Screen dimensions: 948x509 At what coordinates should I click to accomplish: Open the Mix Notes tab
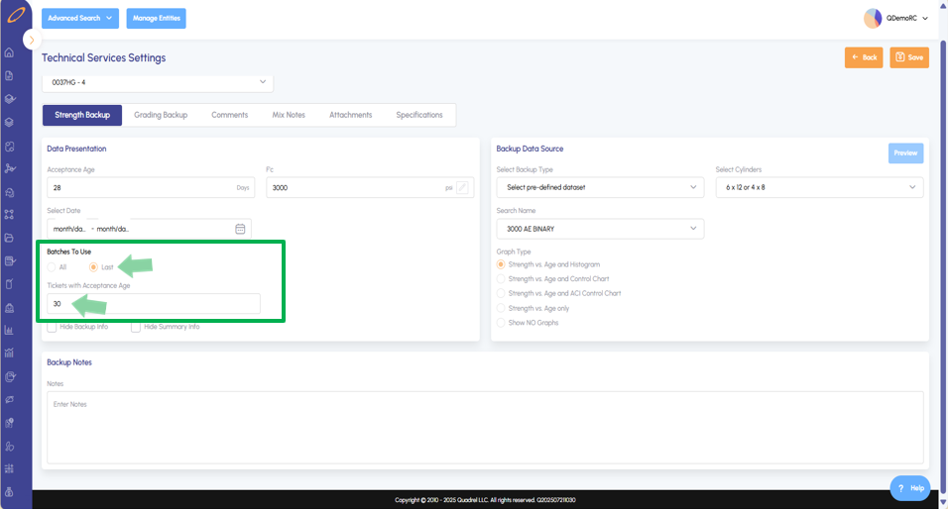tap(289, 115)
